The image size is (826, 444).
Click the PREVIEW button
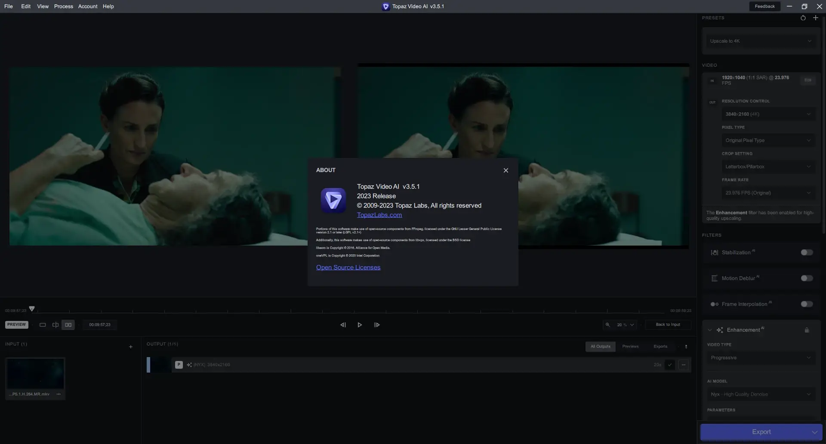(16, 325)
